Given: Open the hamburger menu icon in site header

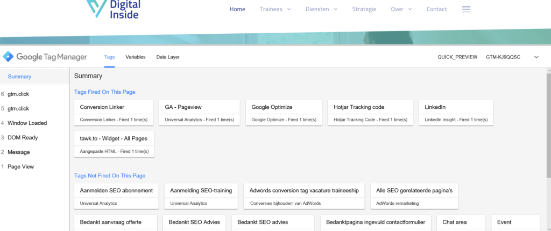Looking at the screenshot, I should coord(466,10).
